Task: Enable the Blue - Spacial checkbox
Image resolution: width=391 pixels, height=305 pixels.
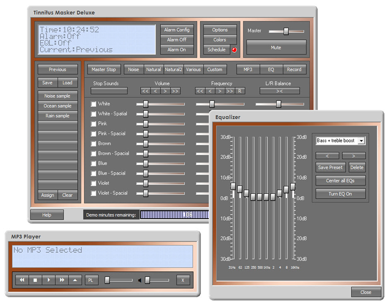Action: (93, 173)
